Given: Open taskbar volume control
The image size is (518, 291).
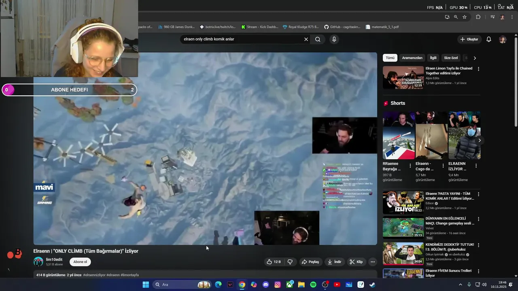Looking at the screenshot, I should (484, 285).
